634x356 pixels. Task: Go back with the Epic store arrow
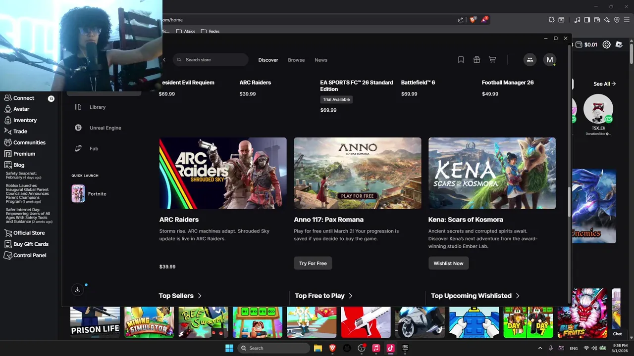pyautogui.click(x=164, y=60)
